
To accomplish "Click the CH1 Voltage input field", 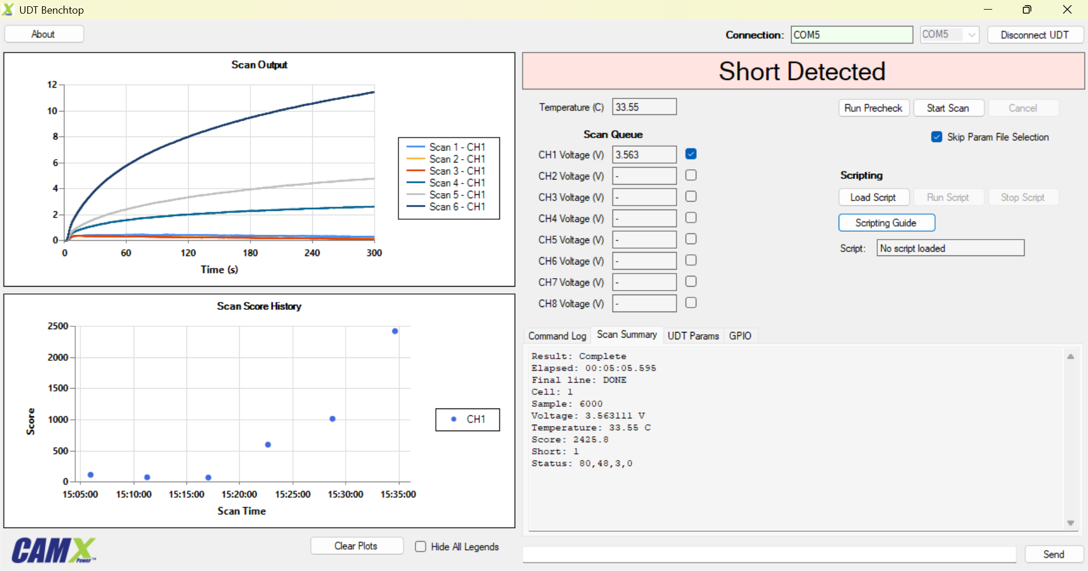I will point(644,155).
